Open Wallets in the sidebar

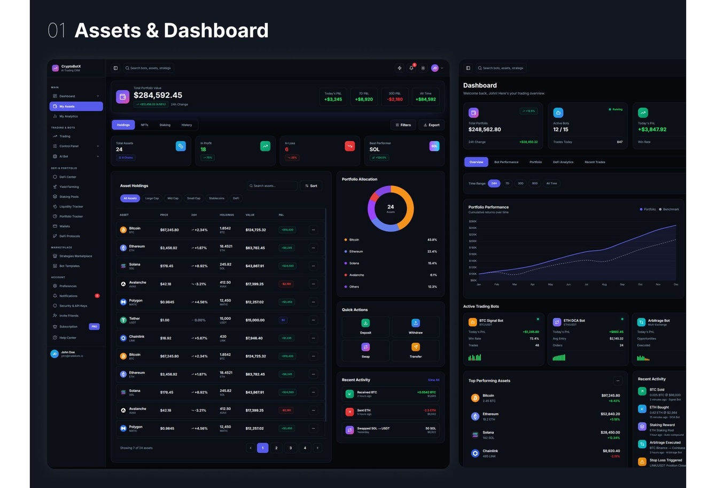click(x=76, y=226)
